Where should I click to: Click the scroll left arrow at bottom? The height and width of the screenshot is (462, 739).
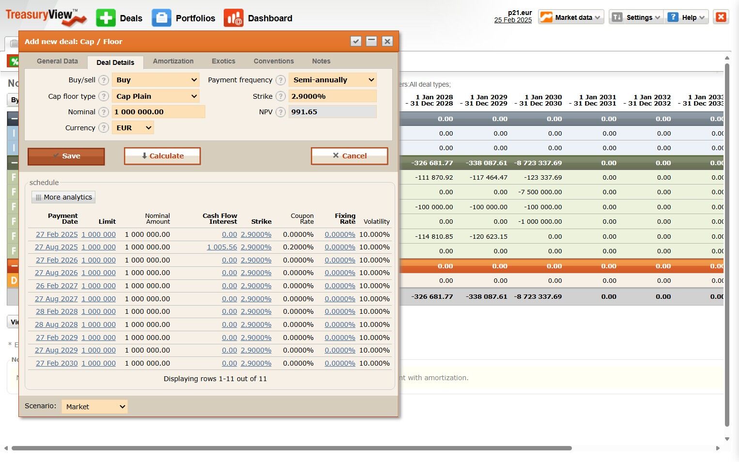click(6, 448)
